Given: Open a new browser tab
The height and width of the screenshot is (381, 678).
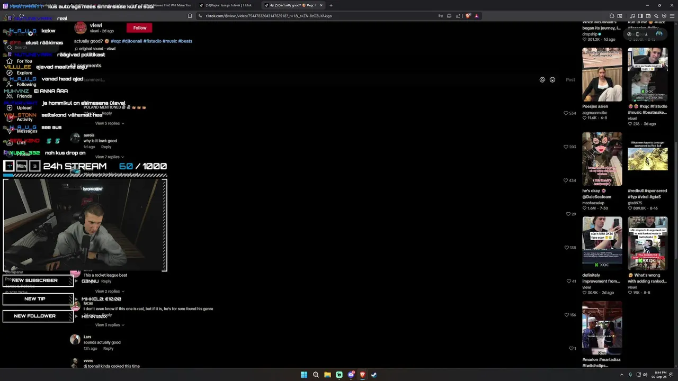Looking at the screenshot, I should click(x=331, y=5).
